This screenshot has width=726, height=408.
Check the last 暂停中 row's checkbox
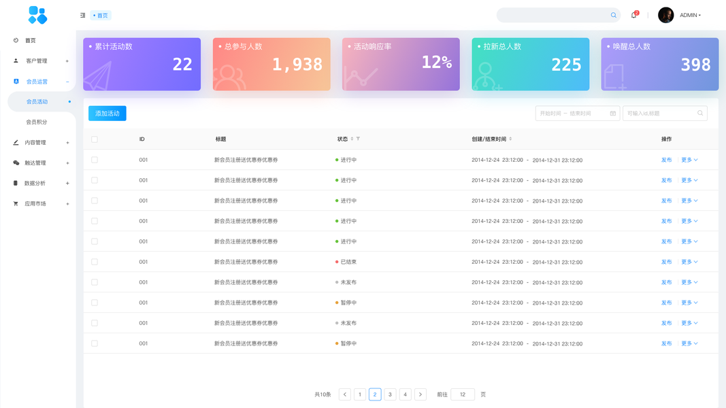[x=95, y=343]
